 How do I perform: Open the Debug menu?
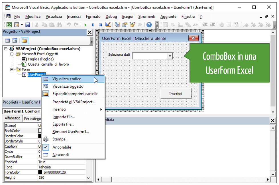(111, 17)
